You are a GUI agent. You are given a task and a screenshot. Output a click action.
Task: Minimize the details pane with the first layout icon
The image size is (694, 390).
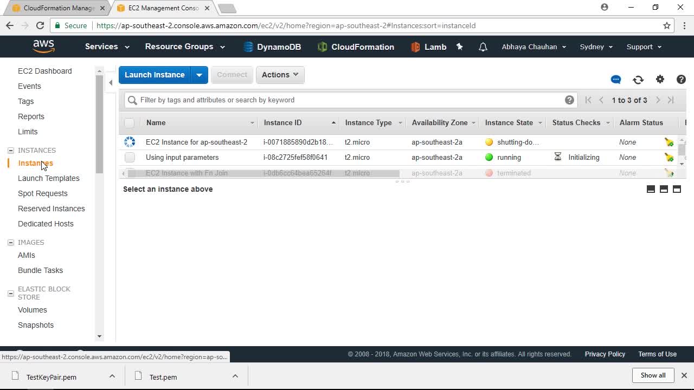(x=651, y=189)
